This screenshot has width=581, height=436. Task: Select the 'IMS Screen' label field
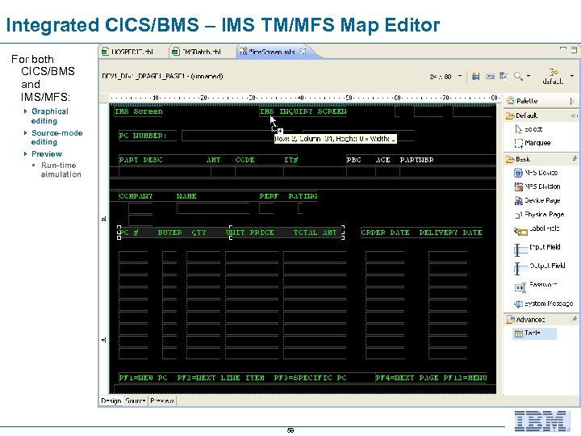click(138, 111)
